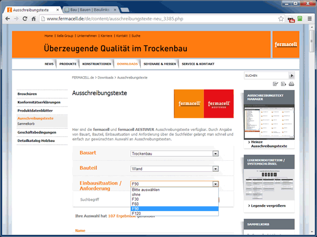Click into the SUCHEN search field
The height and width of the screenshot is (237, 317).
click(x=266, y=76)
